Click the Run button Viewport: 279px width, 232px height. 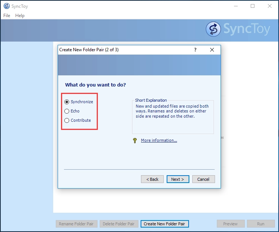point(261,224)
